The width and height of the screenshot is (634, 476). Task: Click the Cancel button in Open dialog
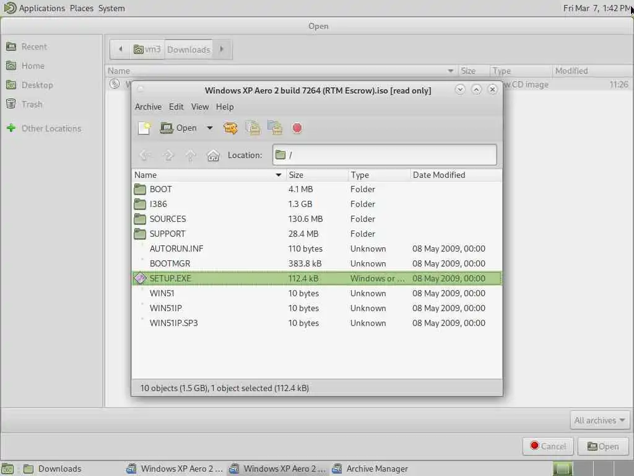click(x=549, y=446)
